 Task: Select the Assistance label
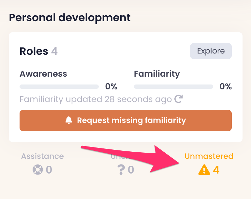pos(42,156)
